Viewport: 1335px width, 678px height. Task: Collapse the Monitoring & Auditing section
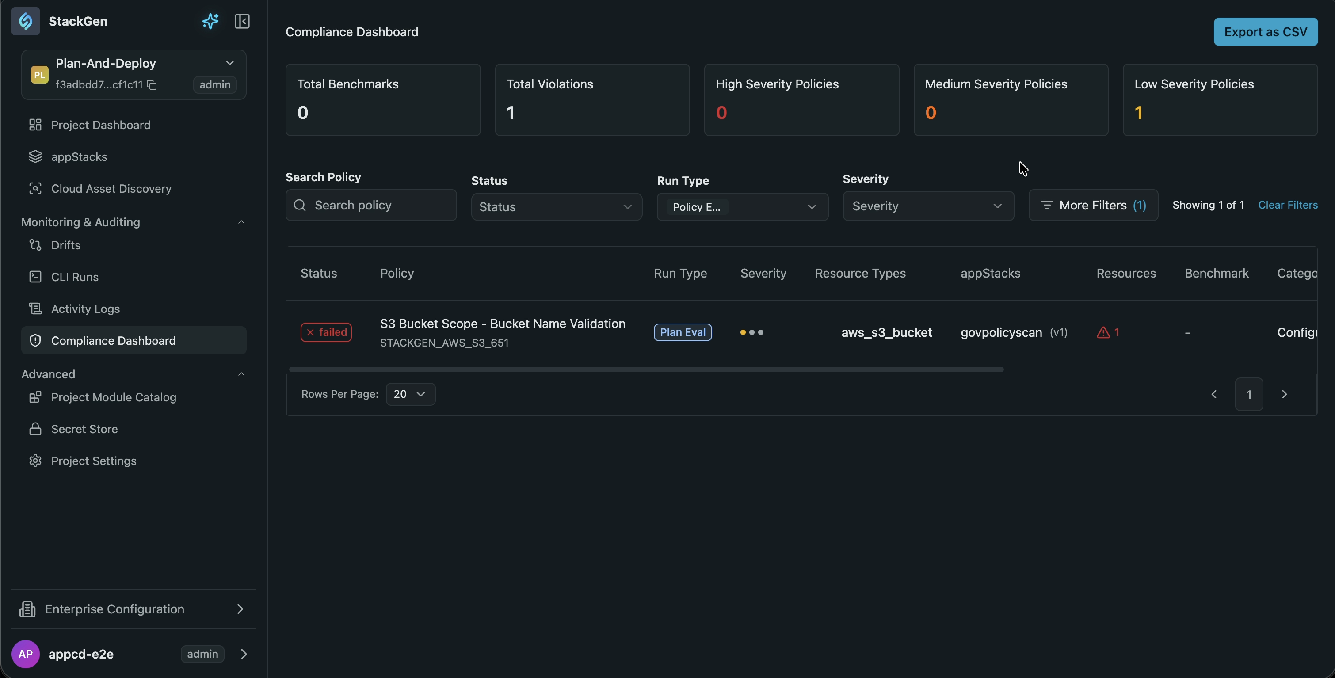pos(241,222)
